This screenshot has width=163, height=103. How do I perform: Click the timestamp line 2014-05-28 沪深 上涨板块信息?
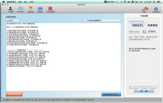[x=21, y=24]
